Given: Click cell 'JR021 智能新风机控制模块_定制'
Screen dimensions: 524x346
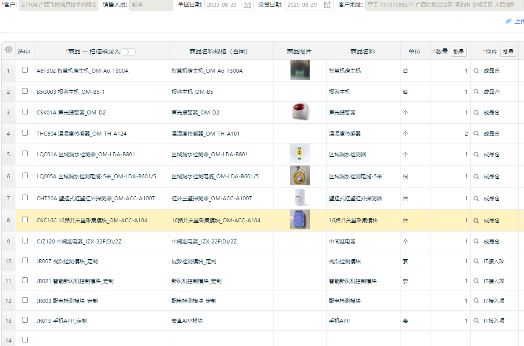Looking at the screenshot, I should 101,281.
